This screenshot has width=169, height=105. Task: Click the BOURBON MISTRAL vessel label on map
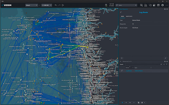point(42,53)
